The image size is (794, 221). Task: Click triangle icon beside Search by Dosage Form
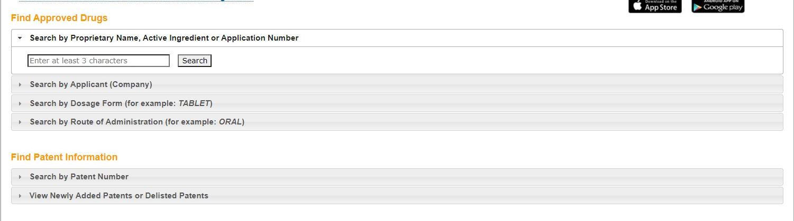20,103
